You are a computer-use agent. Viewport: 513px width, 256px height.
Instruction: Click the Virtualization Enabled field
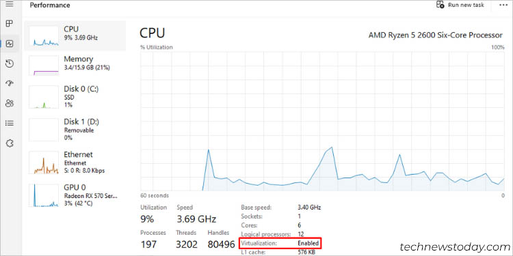point(280,243)
